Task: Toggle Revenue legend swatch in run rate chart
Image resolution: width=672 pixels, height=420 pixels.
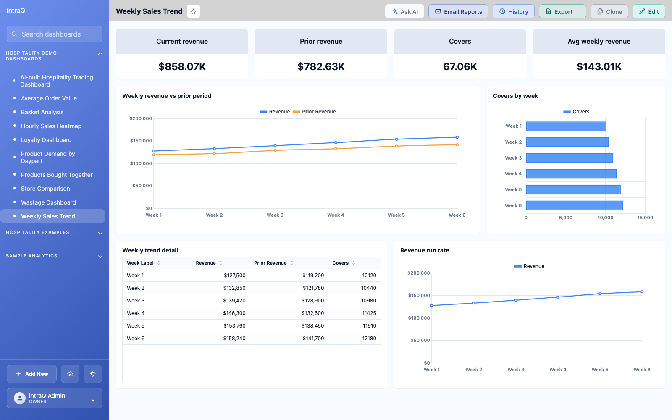Action: point(518,266)
